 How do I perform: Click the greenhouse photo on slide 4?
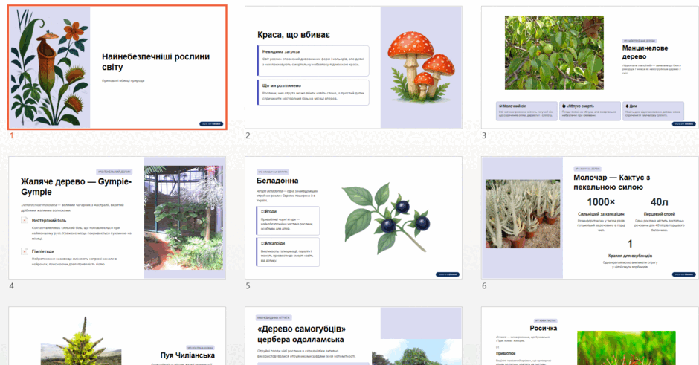[184, 218]
